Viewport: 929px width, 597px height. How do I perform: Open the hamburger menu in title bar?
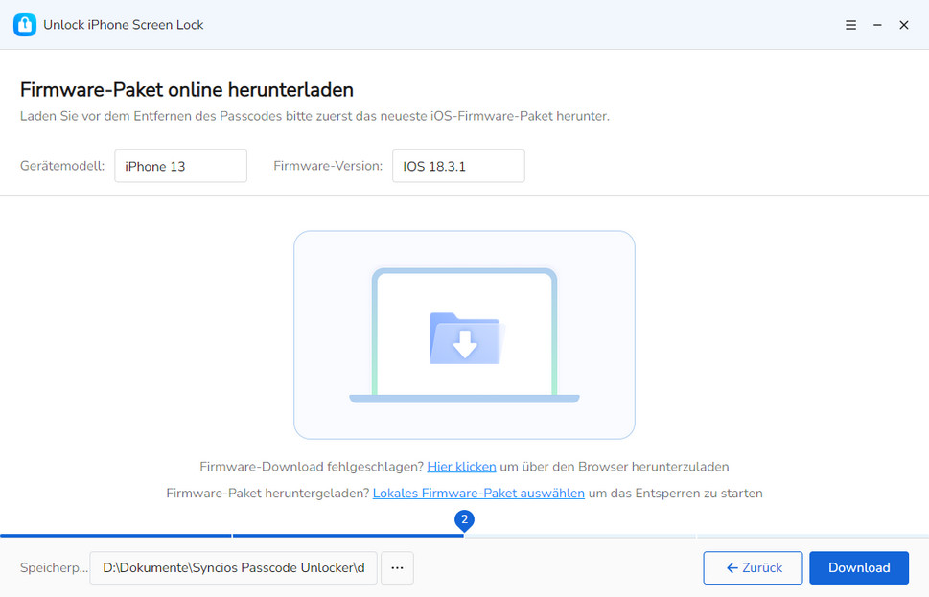coord(850,25)
